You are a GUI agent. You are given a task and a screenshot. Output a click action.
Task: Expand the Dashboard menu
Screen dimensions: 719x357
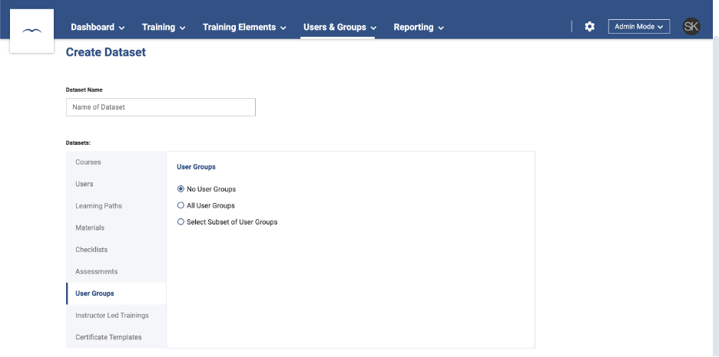pyautogui.click(x=98, y=28)
